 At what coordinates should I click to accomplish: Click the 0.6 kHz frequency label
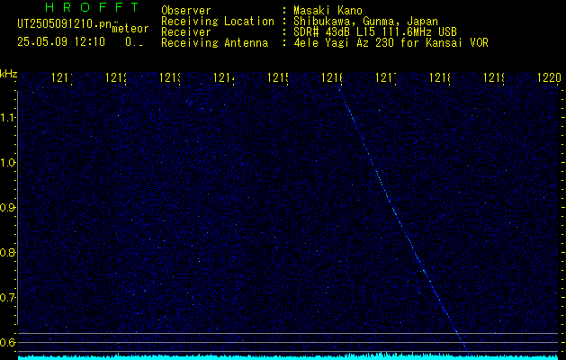point(8,342)
